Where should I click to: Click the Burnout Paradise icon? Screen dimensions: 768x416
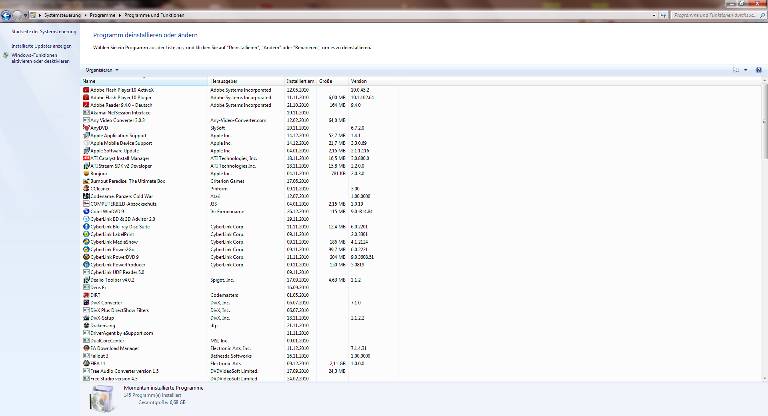click(x=86, y=181)
